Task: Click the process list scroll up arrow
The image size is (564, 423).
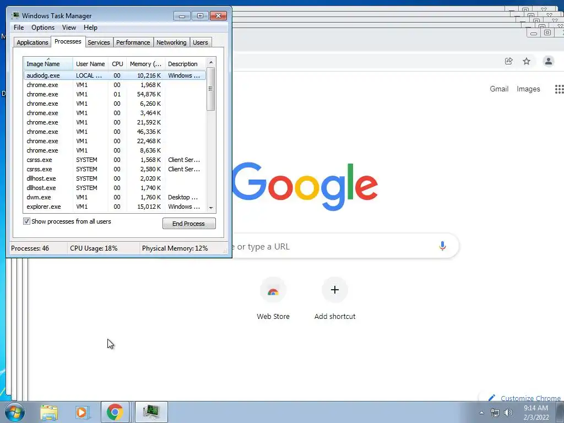Action: tap(211, 62)
